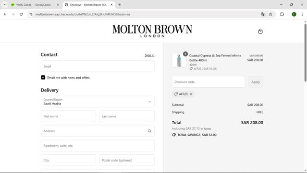Open the browser extensions puzzle icon
Screen dimensions: 307x173
[x=282, y=14]
